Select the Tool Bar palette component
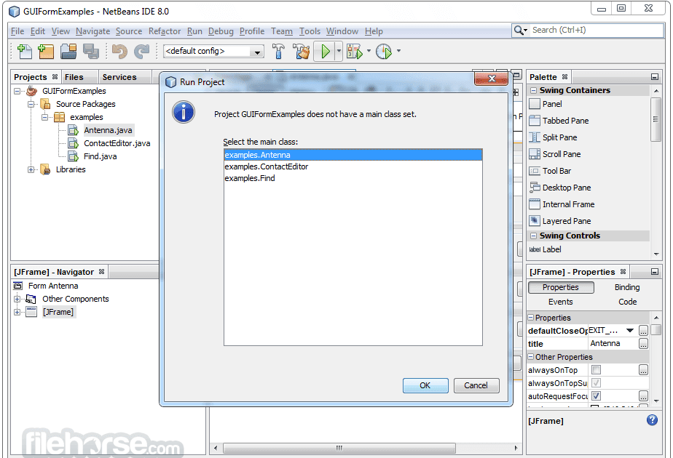The image size is (673, 458). (x=550, y=171)
